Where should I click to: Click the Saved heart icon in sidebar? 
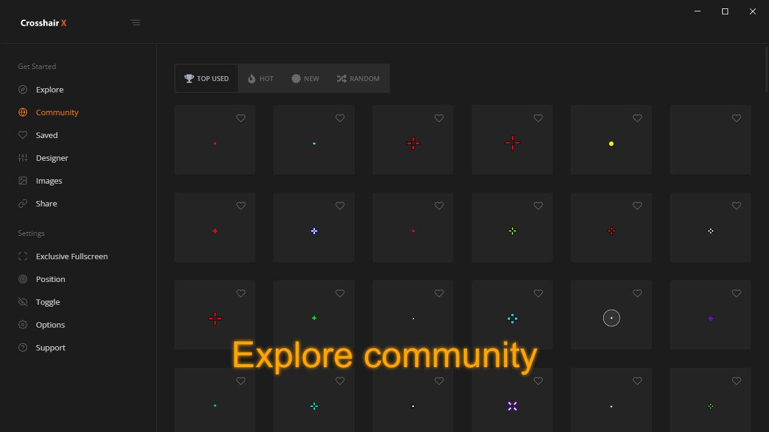click(23, 135)
